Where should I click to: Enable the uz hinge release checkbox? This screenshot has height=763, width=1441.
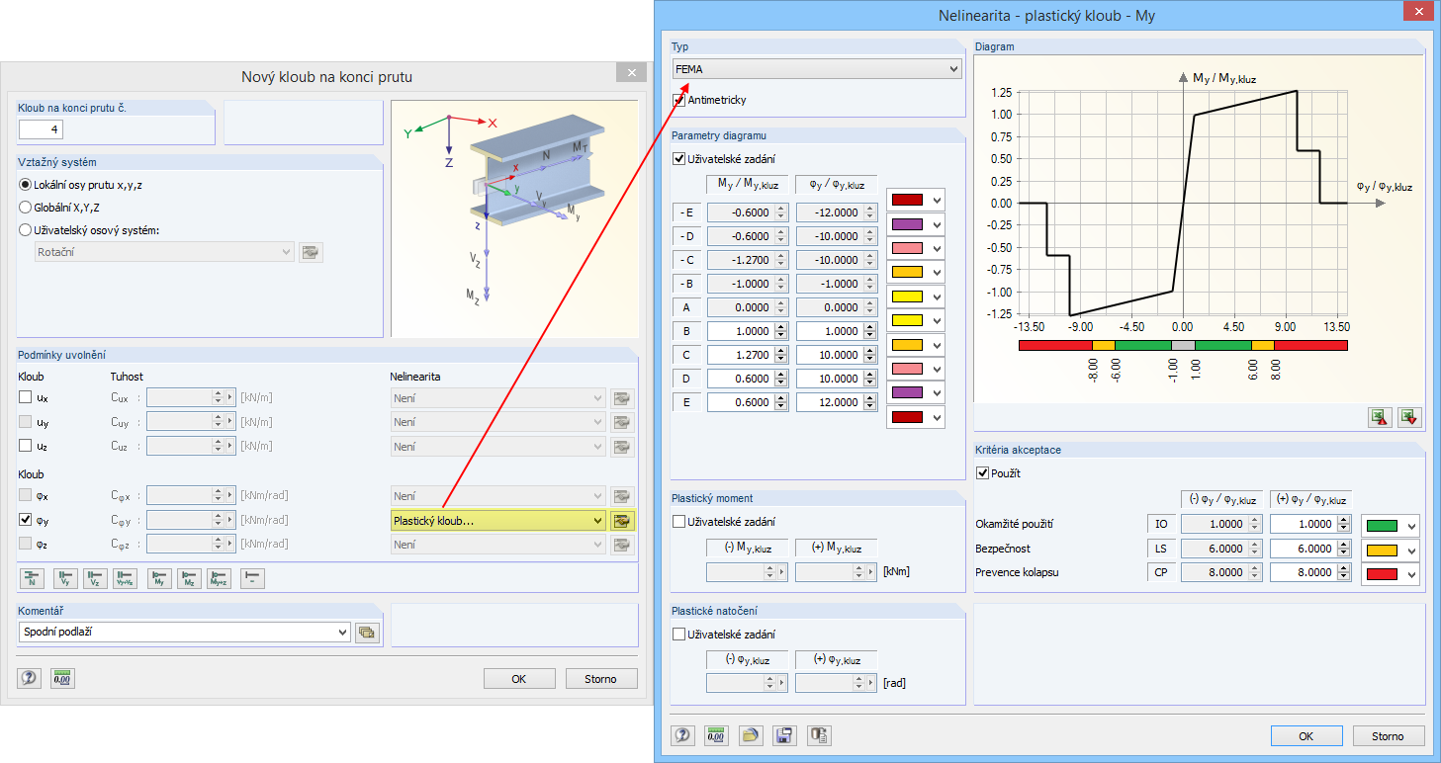pyautogui.click(x=26, y=447)
